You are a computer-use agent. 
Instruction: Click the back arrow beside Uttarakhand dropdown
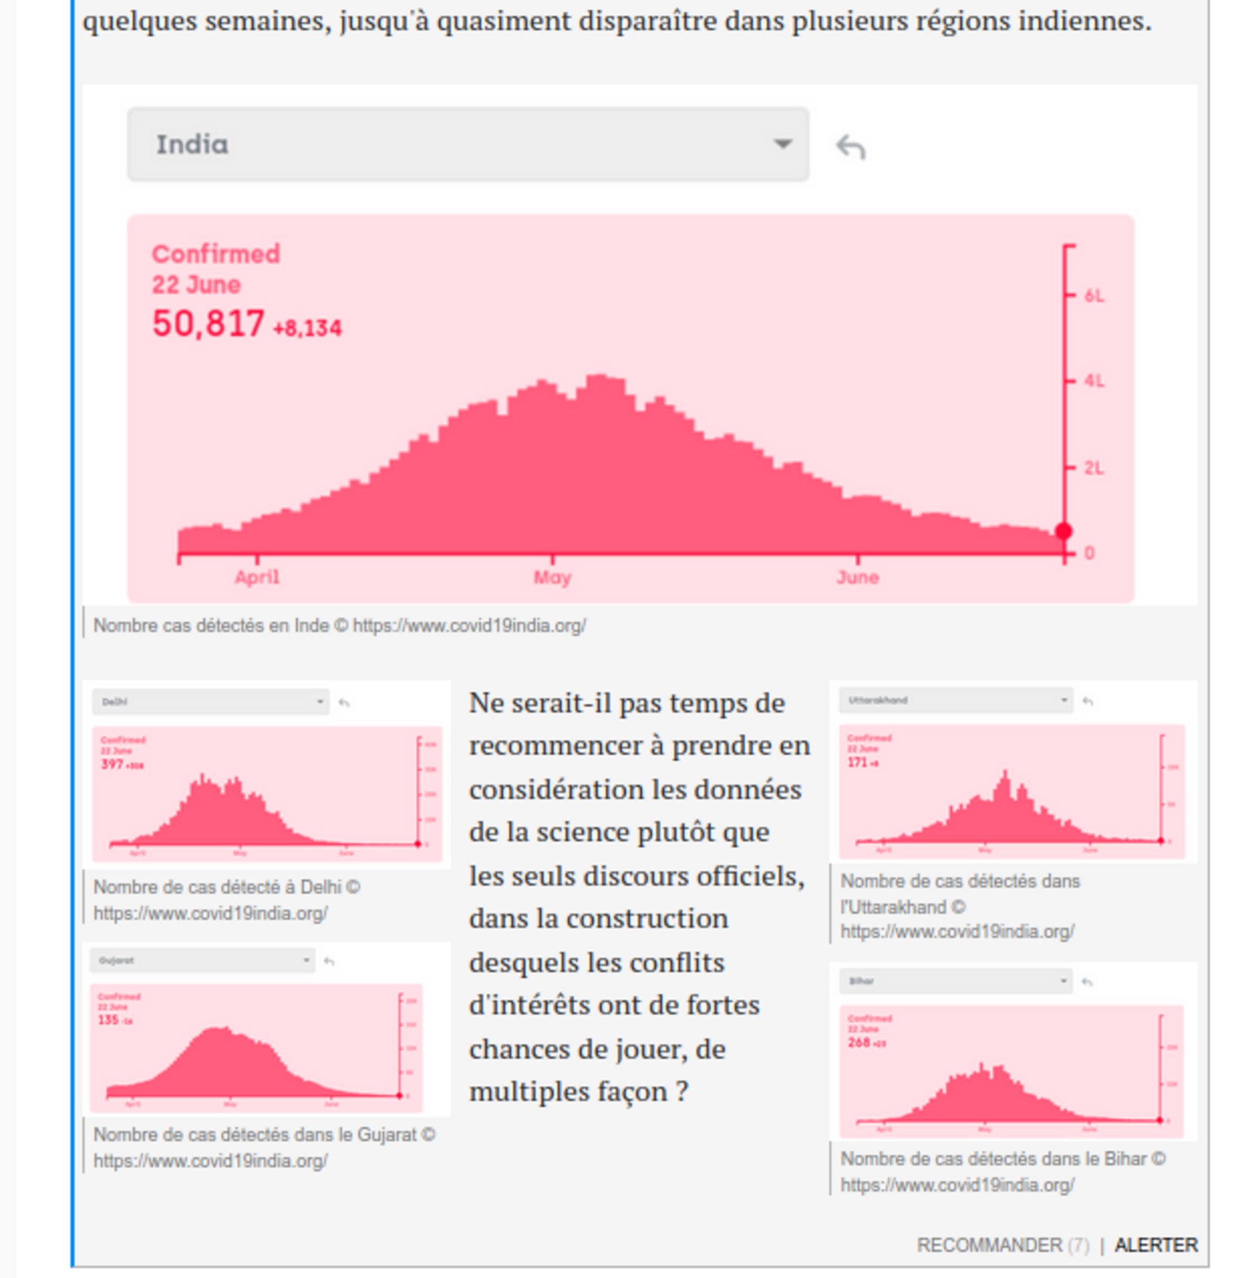point(1087,701)
